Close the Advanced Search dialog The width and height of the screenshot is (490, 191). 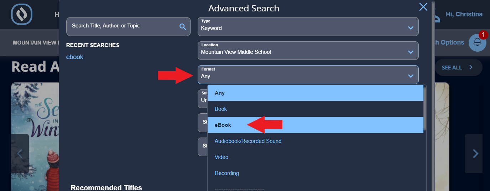click(423, 7)
